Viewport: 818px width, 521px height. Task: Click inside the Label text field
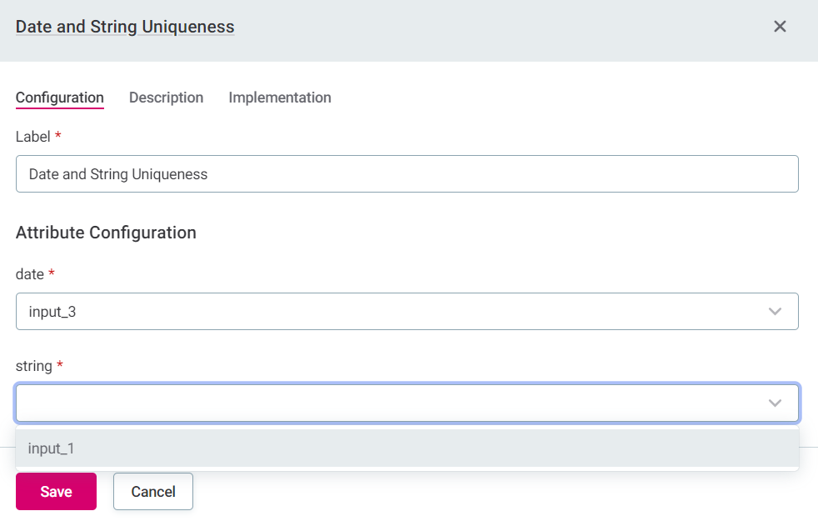tap(407, 173)
